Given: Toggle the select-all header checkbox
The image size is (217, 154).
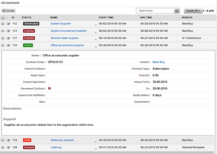Looking at the screenshot, I should point(3,18).
